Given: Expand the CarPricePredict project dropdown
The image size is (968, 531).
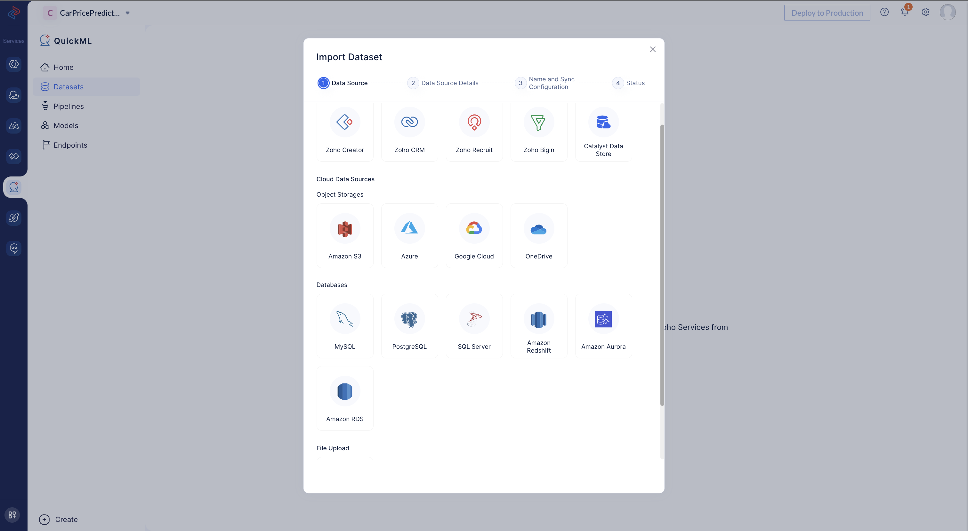Looking at the screenshot, I should coord(127,13).
